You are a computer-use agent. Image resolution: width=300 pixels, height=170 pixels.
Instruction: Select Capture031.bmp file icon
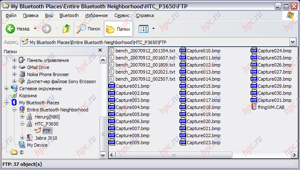[254, 100]
